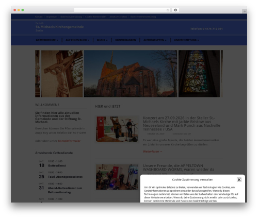Open the Datenschutzerklärung link in the top bar
The image size is (258, 218).
[x=71, y=16]
